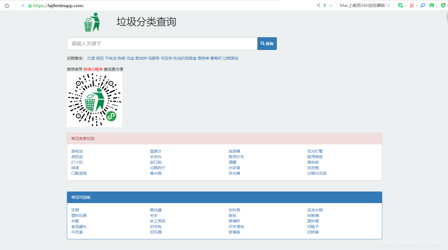
Task: Open recent query 雪糕棒
Action: point(203,58)
